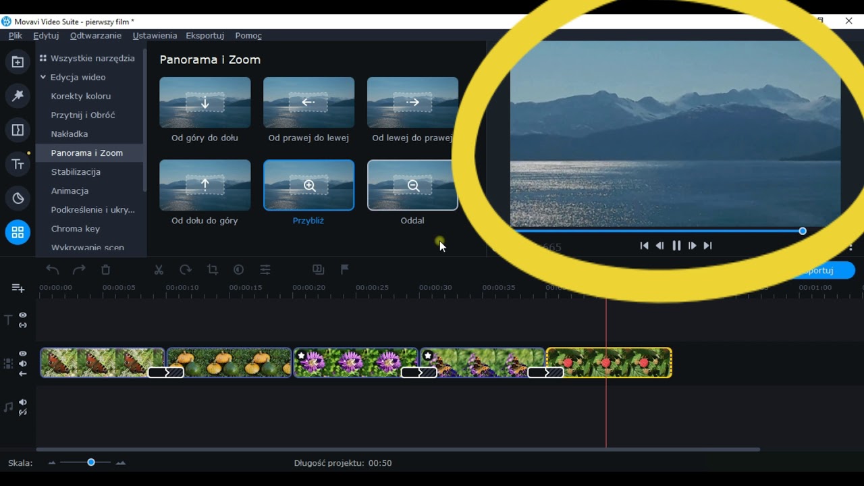
Task: Click the audio track music note icon
Action: tap(8, 407)
